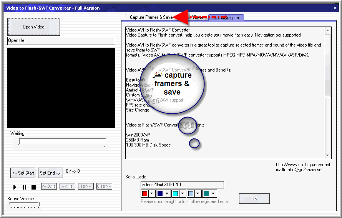This screenshot has height=218, width=342.
Task: Expand the red color dropdown
Action: [152, 193]
